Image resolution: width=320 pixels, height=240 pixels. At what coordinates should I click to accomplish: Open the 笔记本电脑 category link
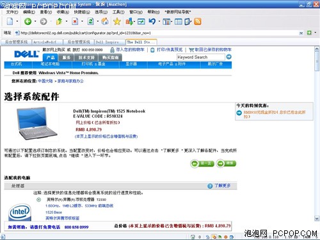51,64
